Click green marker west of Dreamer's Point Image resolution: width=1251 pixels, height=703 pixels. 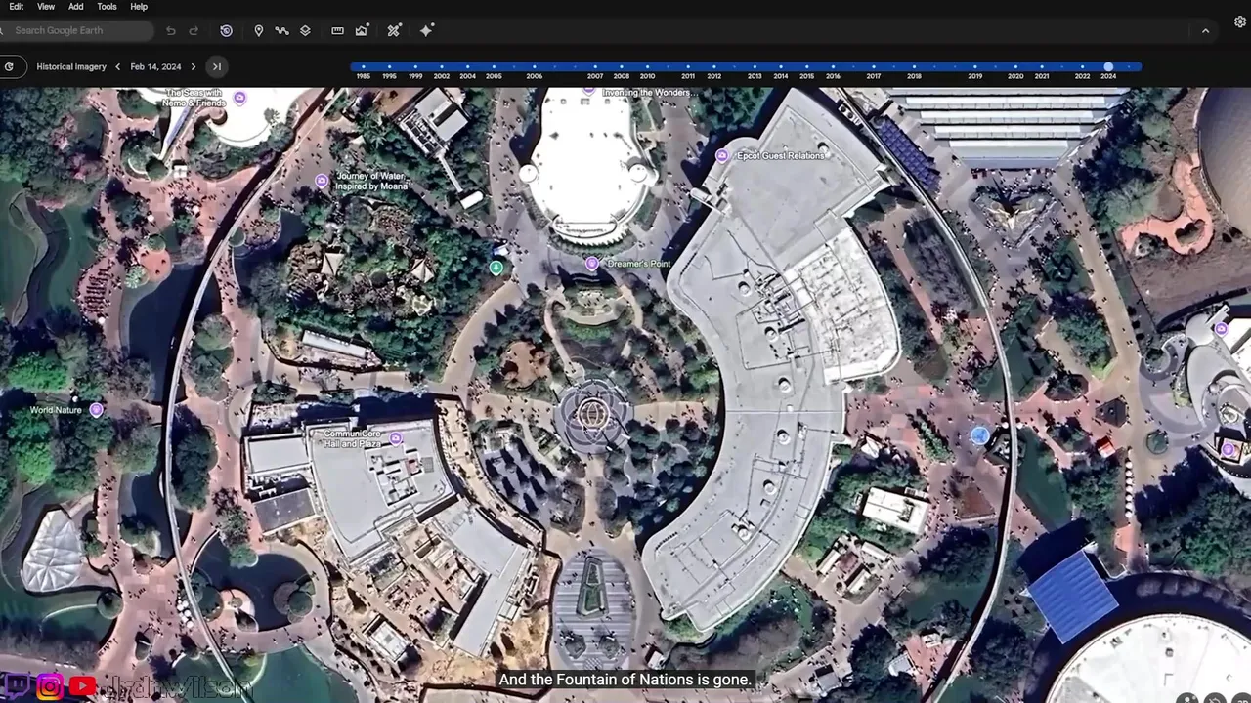pos(496,268)
